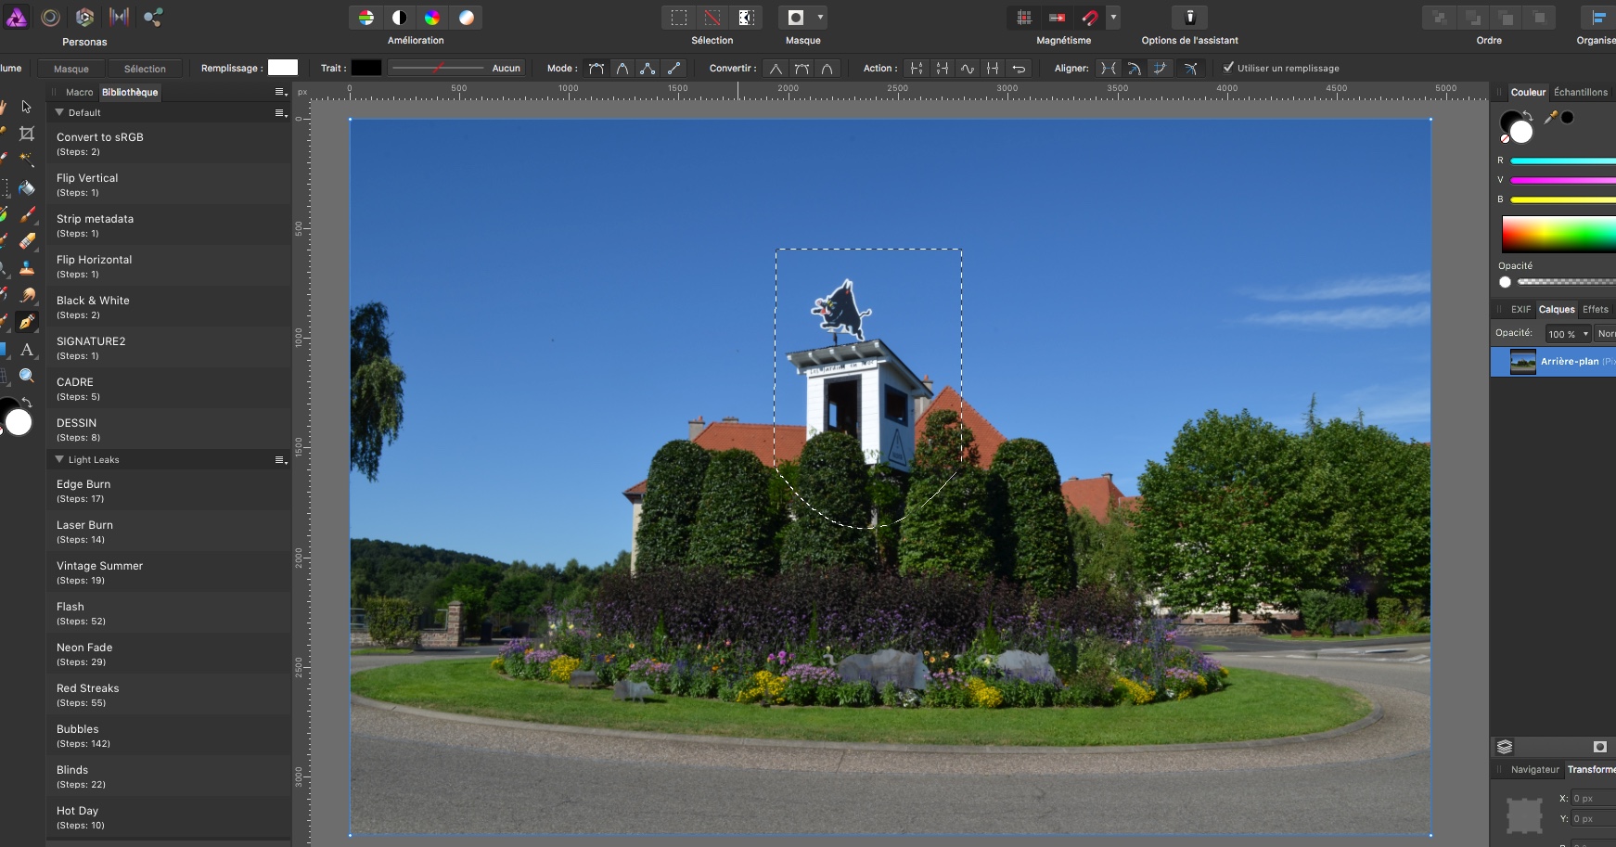Switch to the EXIF tab
The image size is (1616, 847).
1520,309
